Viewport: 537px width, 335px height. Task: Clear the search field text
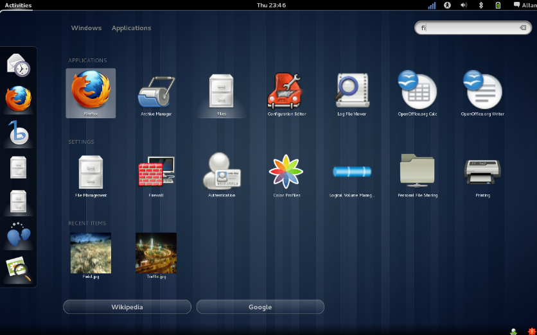[x=523, y=28]
